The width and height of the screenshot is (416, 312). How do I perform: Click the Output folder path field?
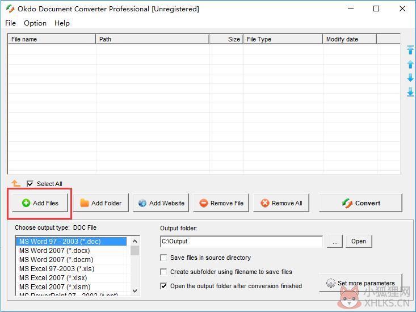[241, 241]
